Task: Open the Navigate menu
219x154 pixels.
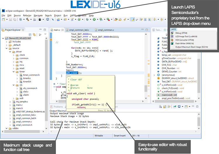Action: tap(38, 15)
